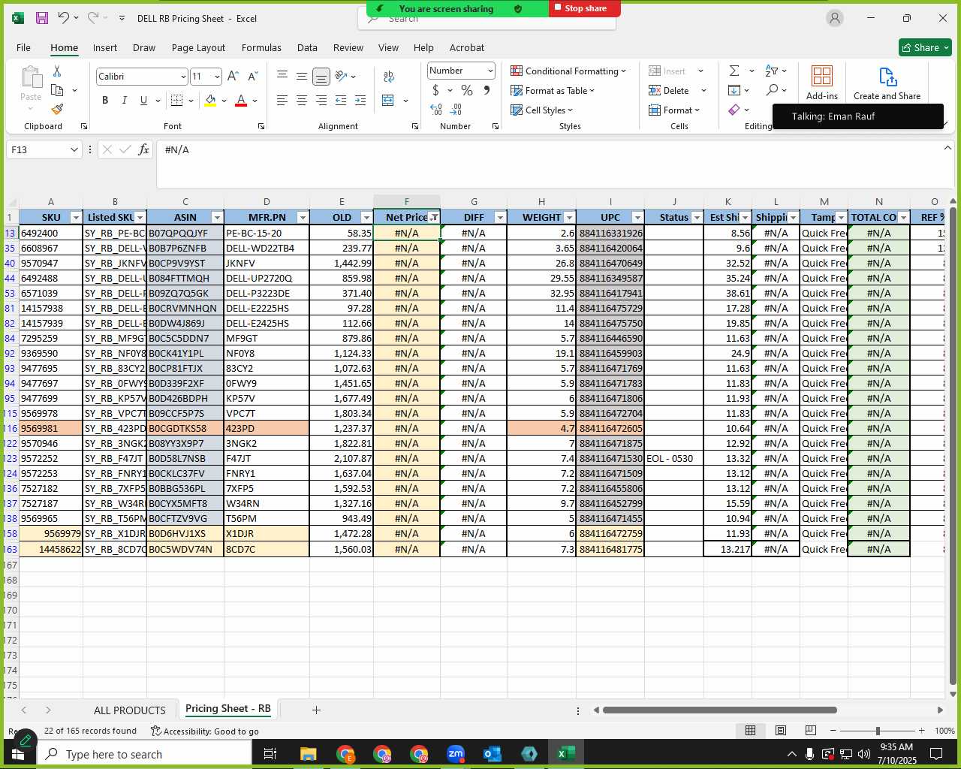Toggle bold formatting
The width and height of the screenshot is (961, 769).
click(105, 100)
